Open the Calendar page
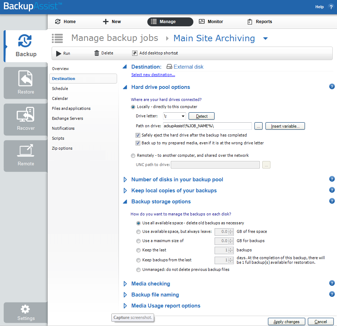Image resolution: width=337 pixels, height=326 pixels. coord(60,98)
